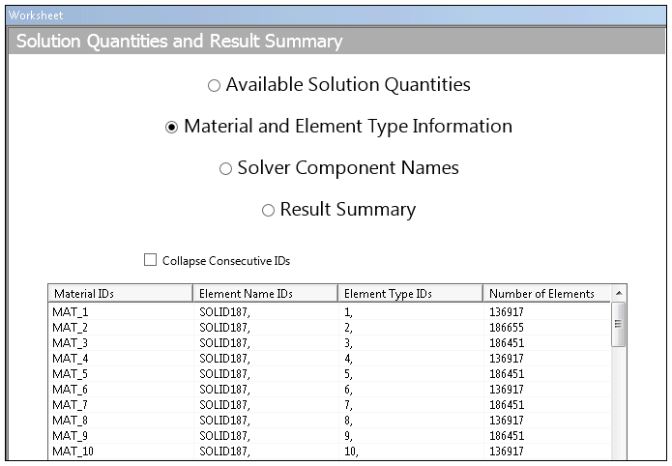Choose Solver Component Names radio button
This screenshot has width=672, height=466.
click(225, 169)
